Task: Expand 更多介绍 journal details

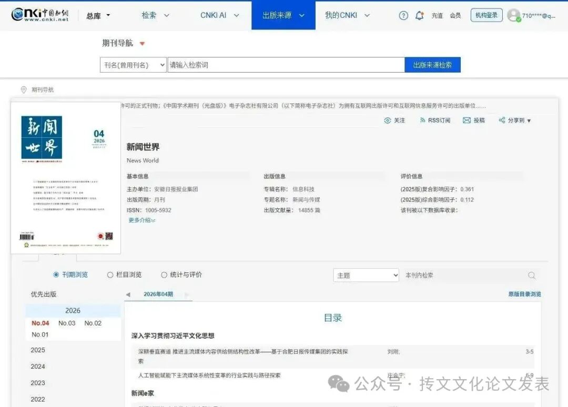Action: (141, 220)
